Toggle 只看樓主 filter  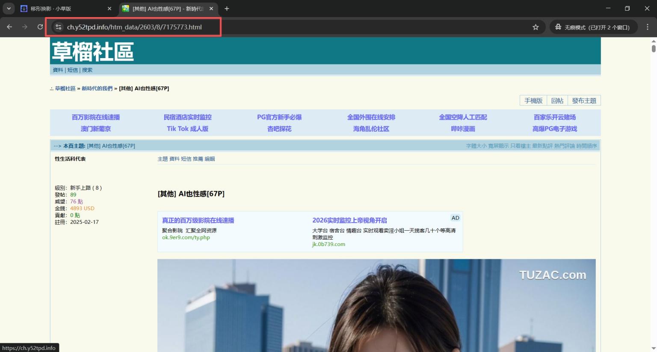pos(520,146)
